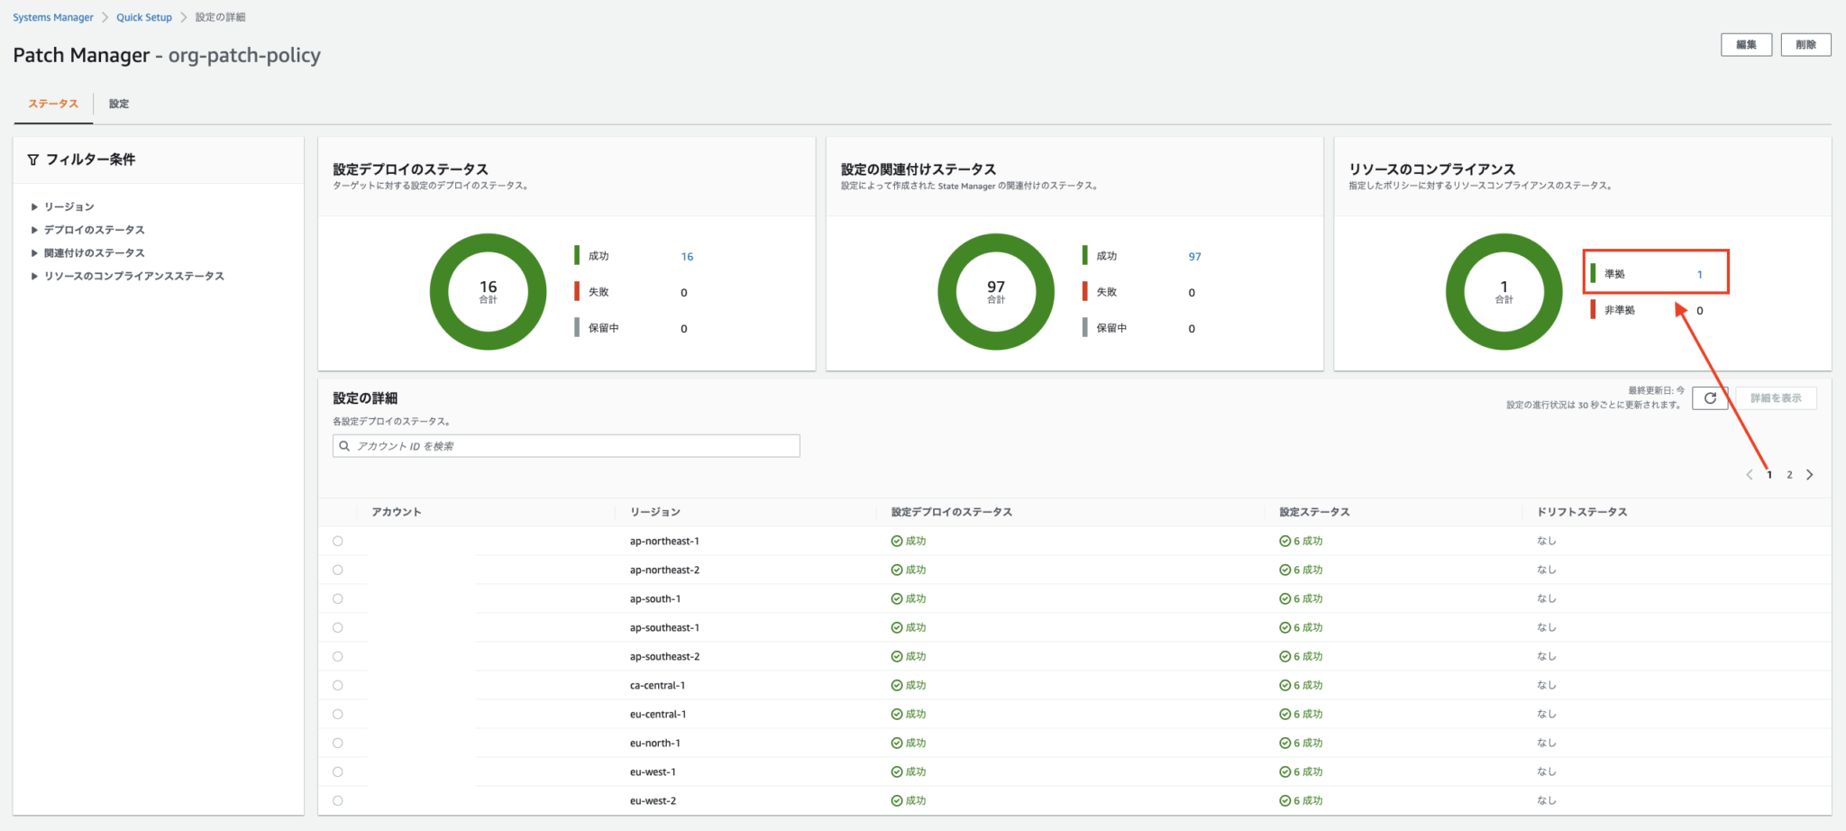The width and height of the screenshot is (1846, 831).
Task: Select the radio button for eu-central-1 row
Action: (338, 713)
